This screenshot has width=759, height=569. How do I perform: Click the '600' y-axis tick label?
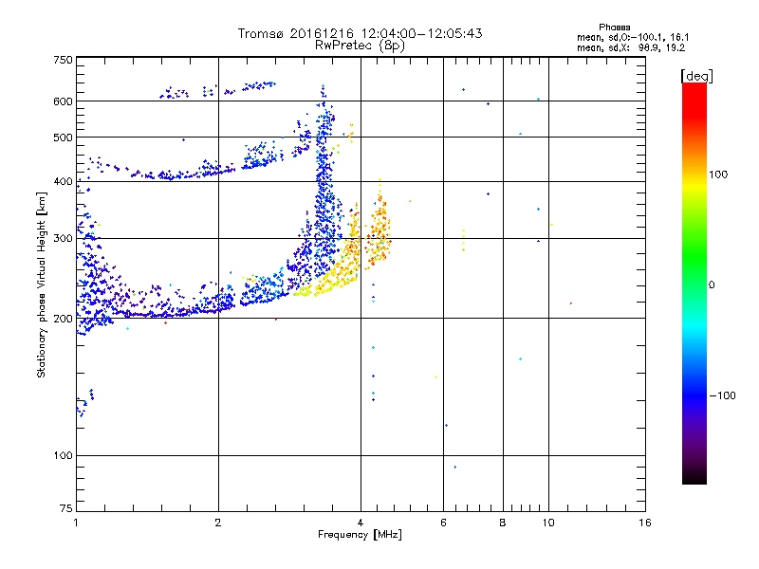[x=63, y=101]
